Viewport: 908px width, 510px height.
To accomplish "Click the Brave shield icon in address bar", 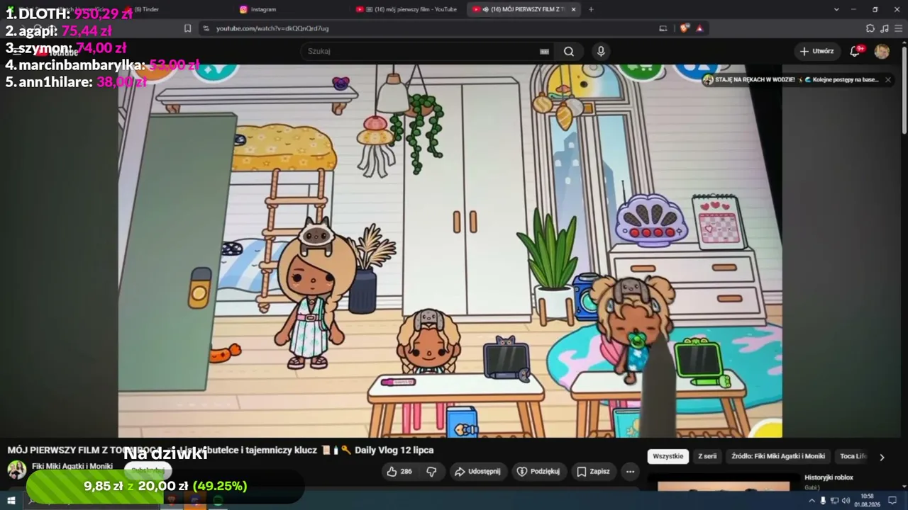I will (684, 28).
